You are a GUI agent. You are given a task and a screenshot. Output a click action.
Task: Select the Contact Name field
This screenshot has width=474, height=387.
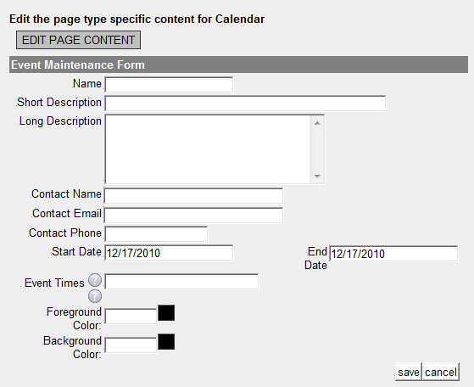tap(194, 195)
